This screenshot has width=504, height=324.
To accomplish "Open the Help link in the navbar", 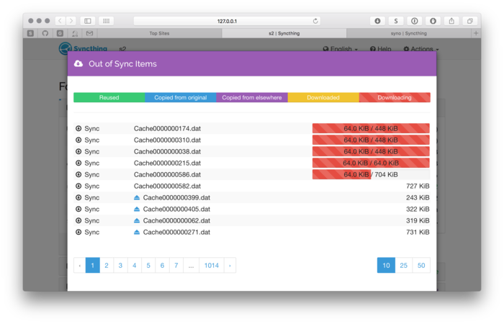I will pos(381,49).
